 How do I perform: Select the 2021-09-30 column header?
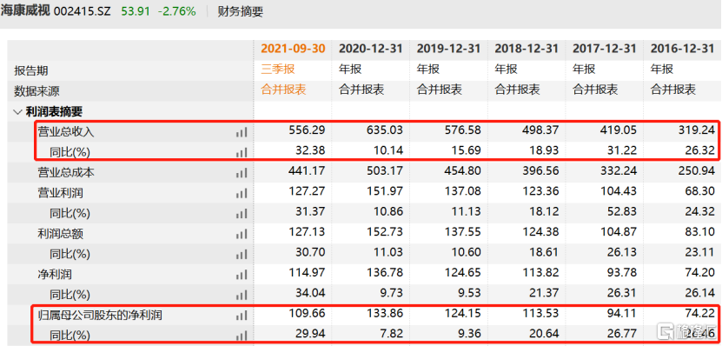[x=293, y=49]
